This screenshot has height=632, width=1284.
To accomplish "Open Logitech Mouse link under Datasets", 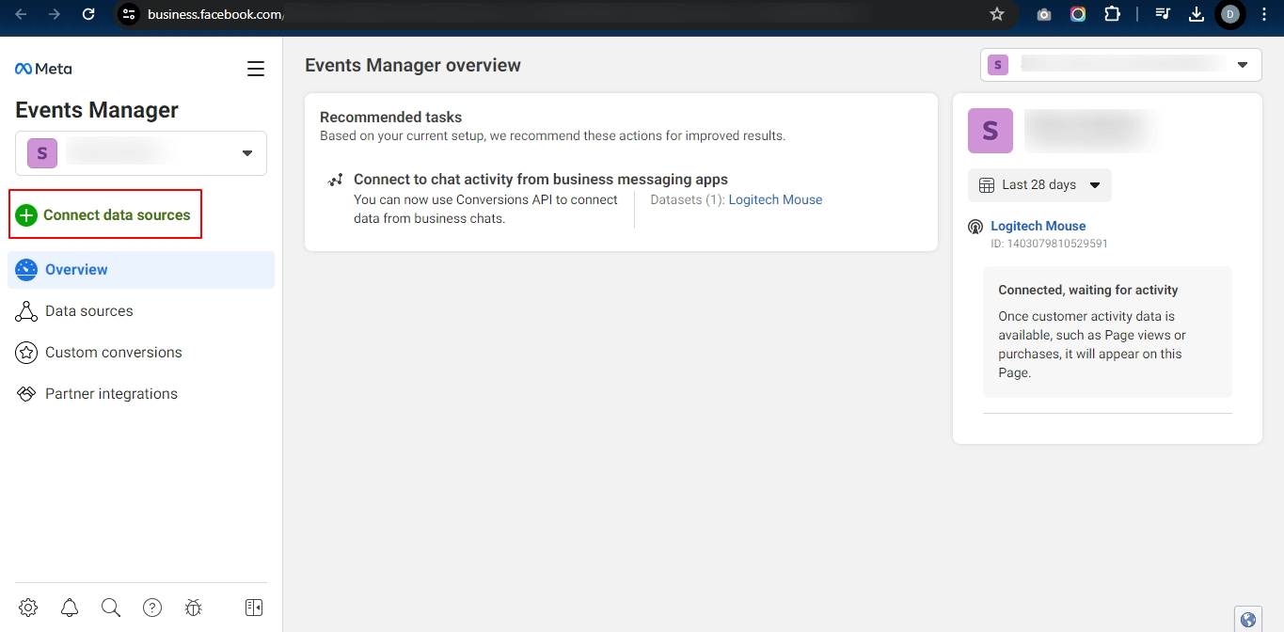I will [x=775, y=199].
